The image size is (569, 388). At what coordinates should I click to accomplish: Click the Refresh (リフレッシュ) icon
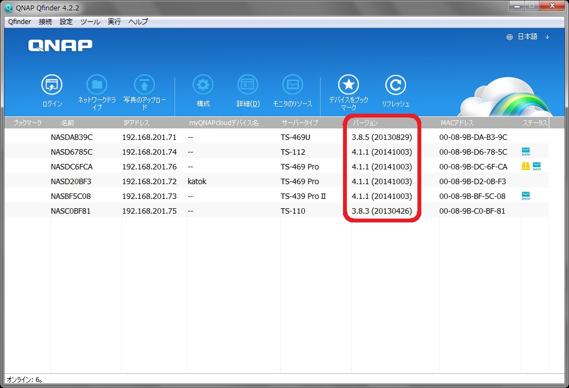[396, 85]
